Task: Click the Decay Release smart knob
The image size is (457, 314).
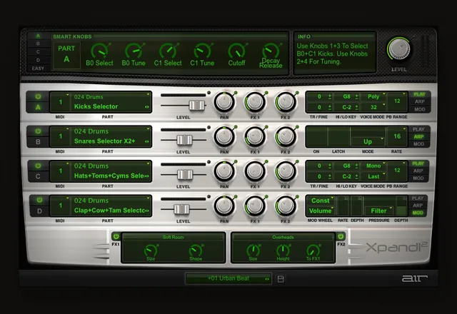Action: coord(271,51)
